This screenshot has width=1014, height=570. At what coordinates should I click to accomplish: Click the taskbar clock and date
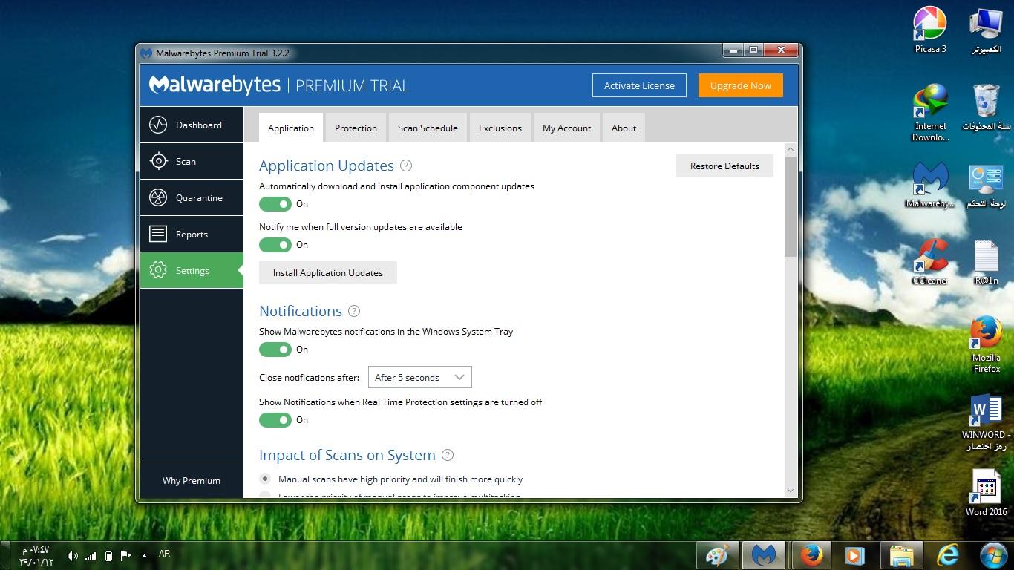(36, 556)
